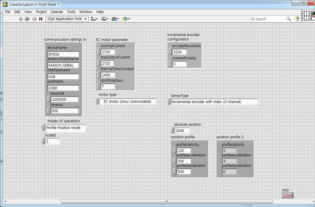315x207 pixels.
Task: Open Reorder objects toolbar menu
Action: 126,19
